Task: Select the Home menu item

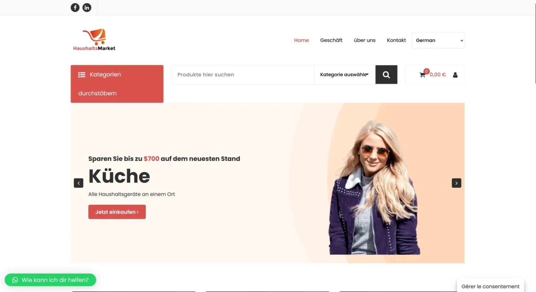Action: click(301, 40)
